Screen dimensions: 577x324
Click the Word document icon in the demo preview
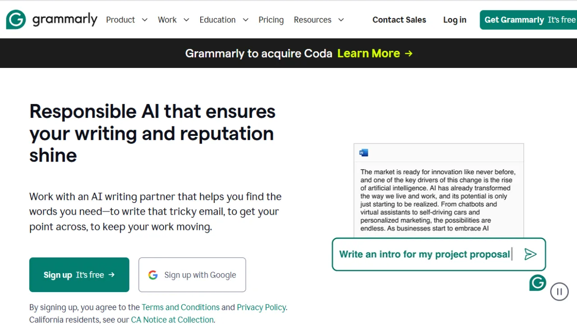point(363,153)
